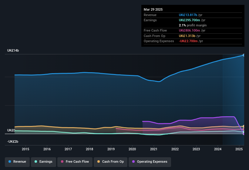Image resolution: width=249 pixels, height=170 pixels.
Task: Toggle the Operating Expenses legend button
Action: (x=150, y=162)
